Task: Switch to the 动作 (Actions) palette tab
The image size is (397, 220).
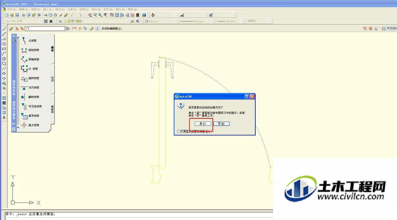Action: coord(53,79)
